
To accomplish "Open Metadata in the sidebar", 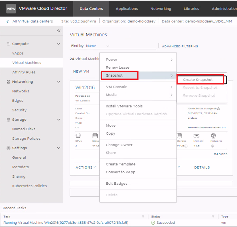I will tap(21, 167).
